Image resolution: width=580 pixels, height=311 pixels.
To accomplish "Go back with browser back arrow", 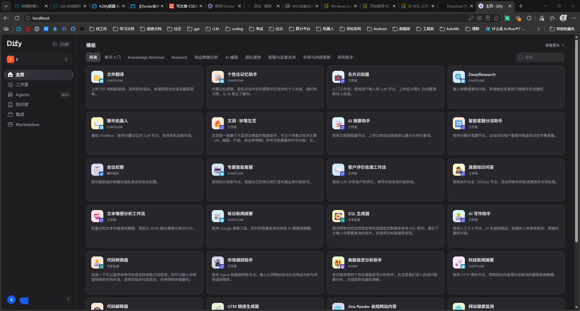I will [x=6, y=18].
